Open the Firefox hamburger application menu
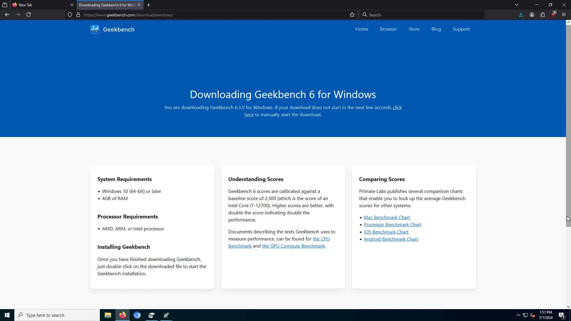Image resolution: width=571 pixels, height=321 pixels. click(x=564, y=15)
